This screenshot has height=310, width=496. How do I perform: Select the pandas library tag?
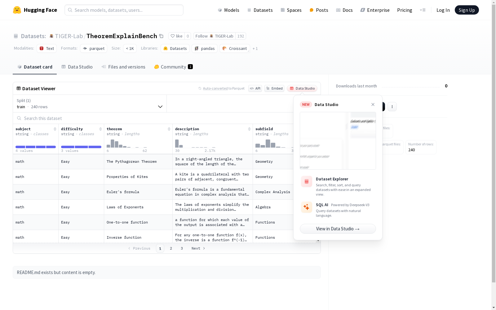tap(205, 48)
